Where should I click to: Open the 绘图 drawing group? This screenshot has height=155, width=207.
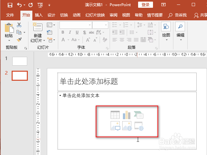click(166, 32)
